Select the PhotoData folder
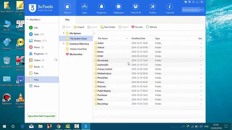 (149, 78)
